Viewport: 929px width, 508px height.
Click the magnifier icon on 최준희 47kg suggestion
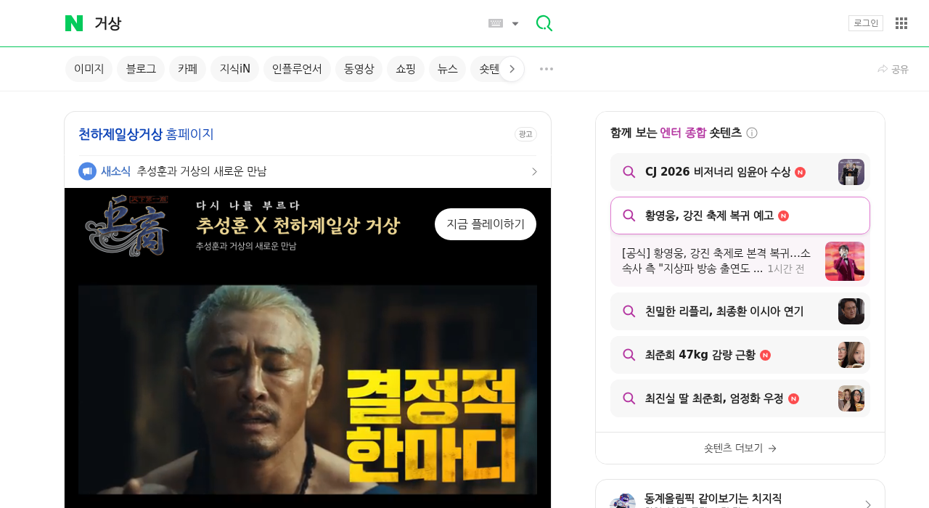pyautogui.click(x=629, y=355)
